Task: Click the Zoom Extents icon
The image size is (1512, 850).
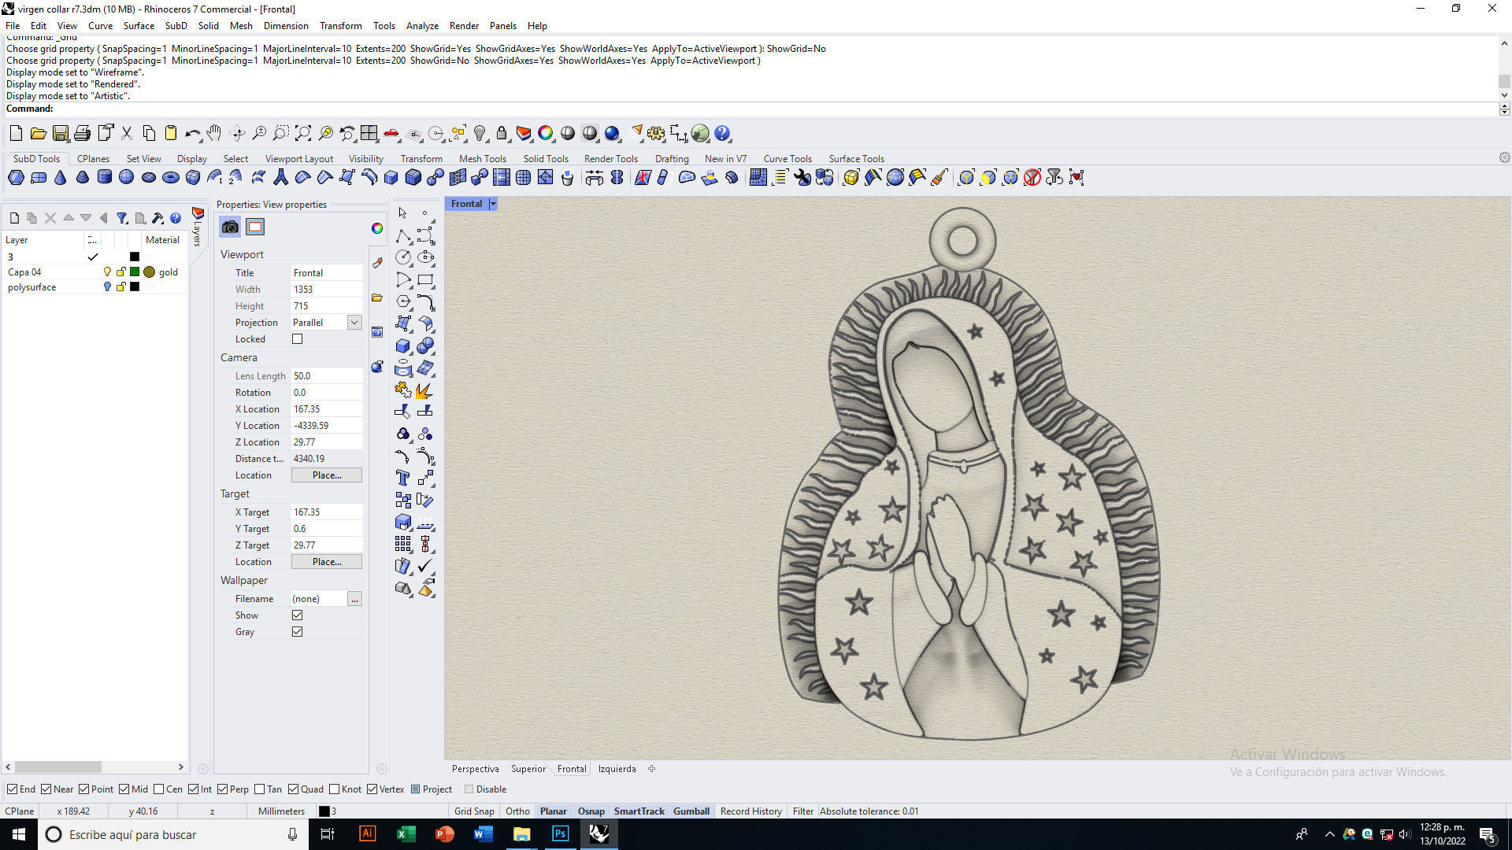Action: point(303,134)
